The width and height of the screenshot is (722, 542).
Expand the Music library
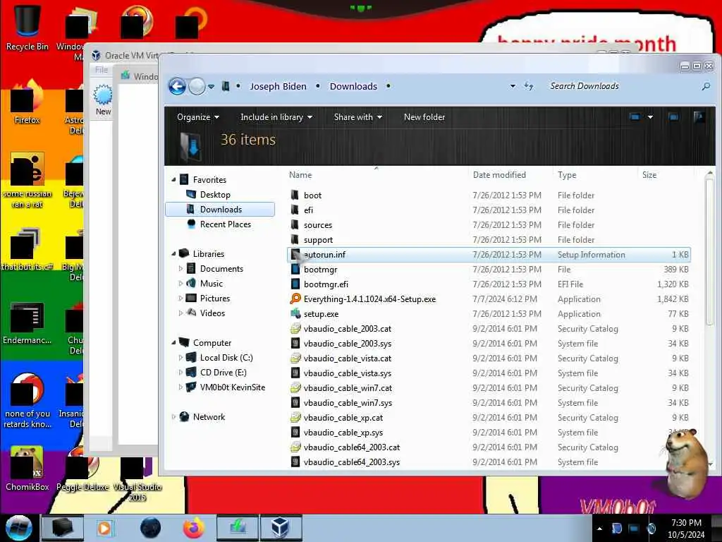click(180, 284)
